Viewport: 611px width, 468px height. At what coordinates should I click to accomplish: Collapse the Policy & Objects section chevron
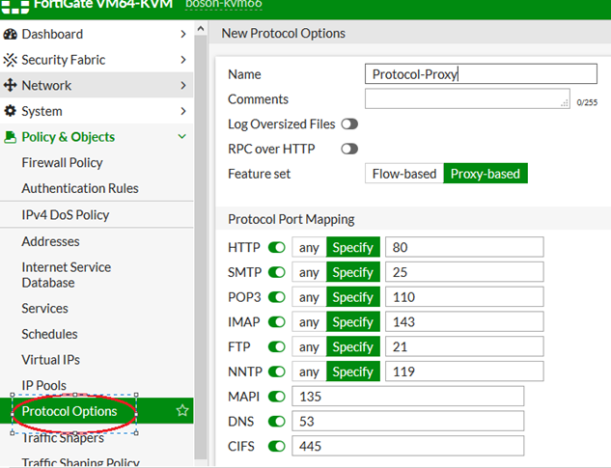tap(182, 137)
